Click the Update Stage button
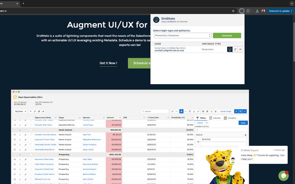 click(226, 111)
